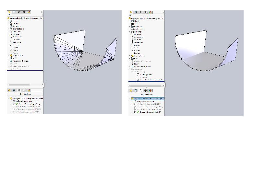Select 'Biegung-Linien3' sketch in right tree
This screenshot has height=175, width=253.
point(145,75)
